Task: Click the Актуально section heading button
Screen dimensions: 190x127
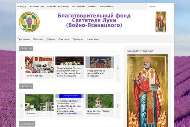Action: (x=27, y=124)
